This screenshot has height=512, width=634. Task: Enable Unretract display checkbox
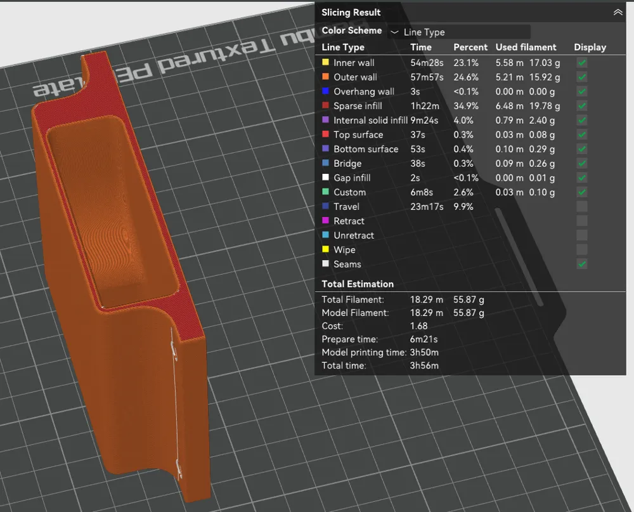(x=582, y=235)
